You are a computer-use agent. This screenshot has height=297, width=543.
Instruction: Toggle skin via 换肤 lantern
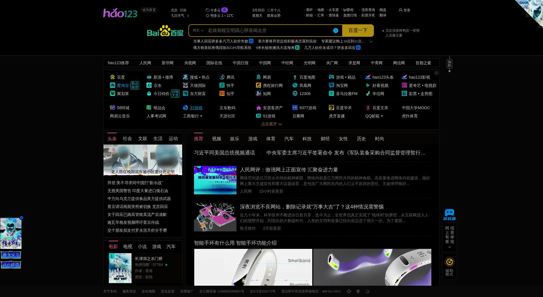pos(449,64)
